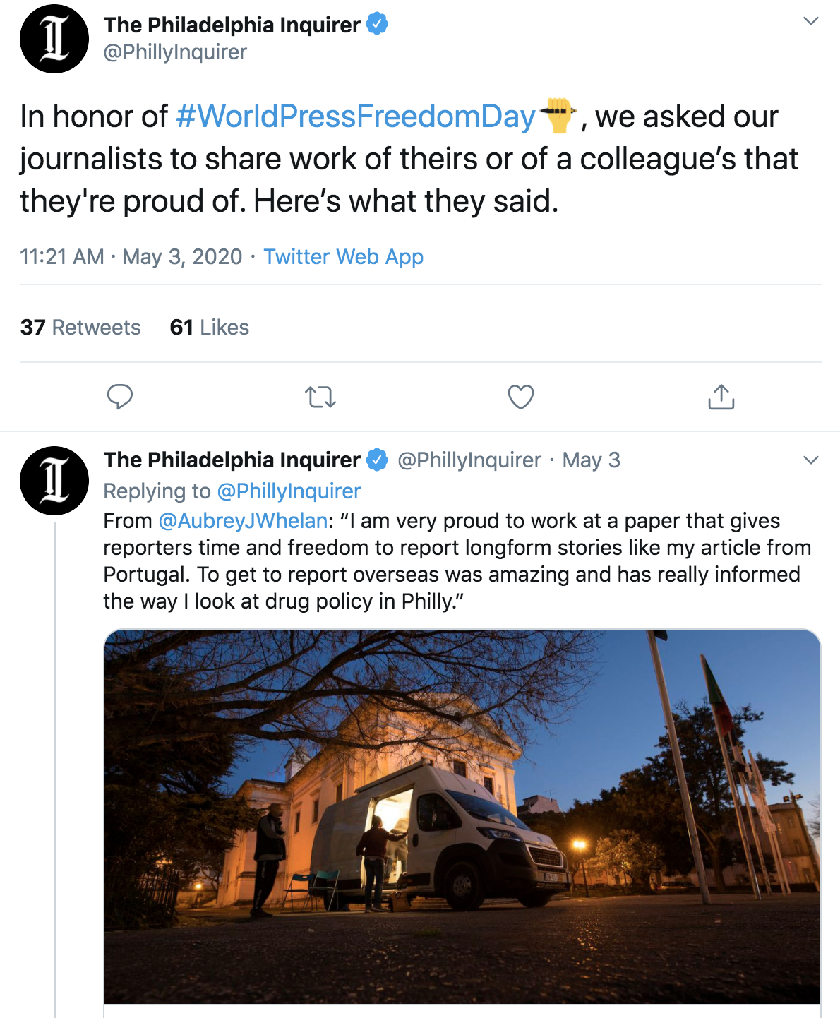Retweet the World Press Freedom Day tweet
The image size is (840, 1018).
click(x=320, y=397)
